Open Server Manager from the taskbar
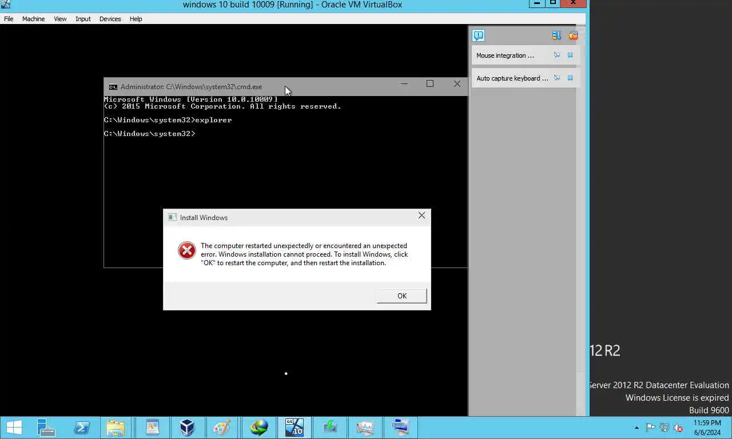 click(x=46, y=428)
